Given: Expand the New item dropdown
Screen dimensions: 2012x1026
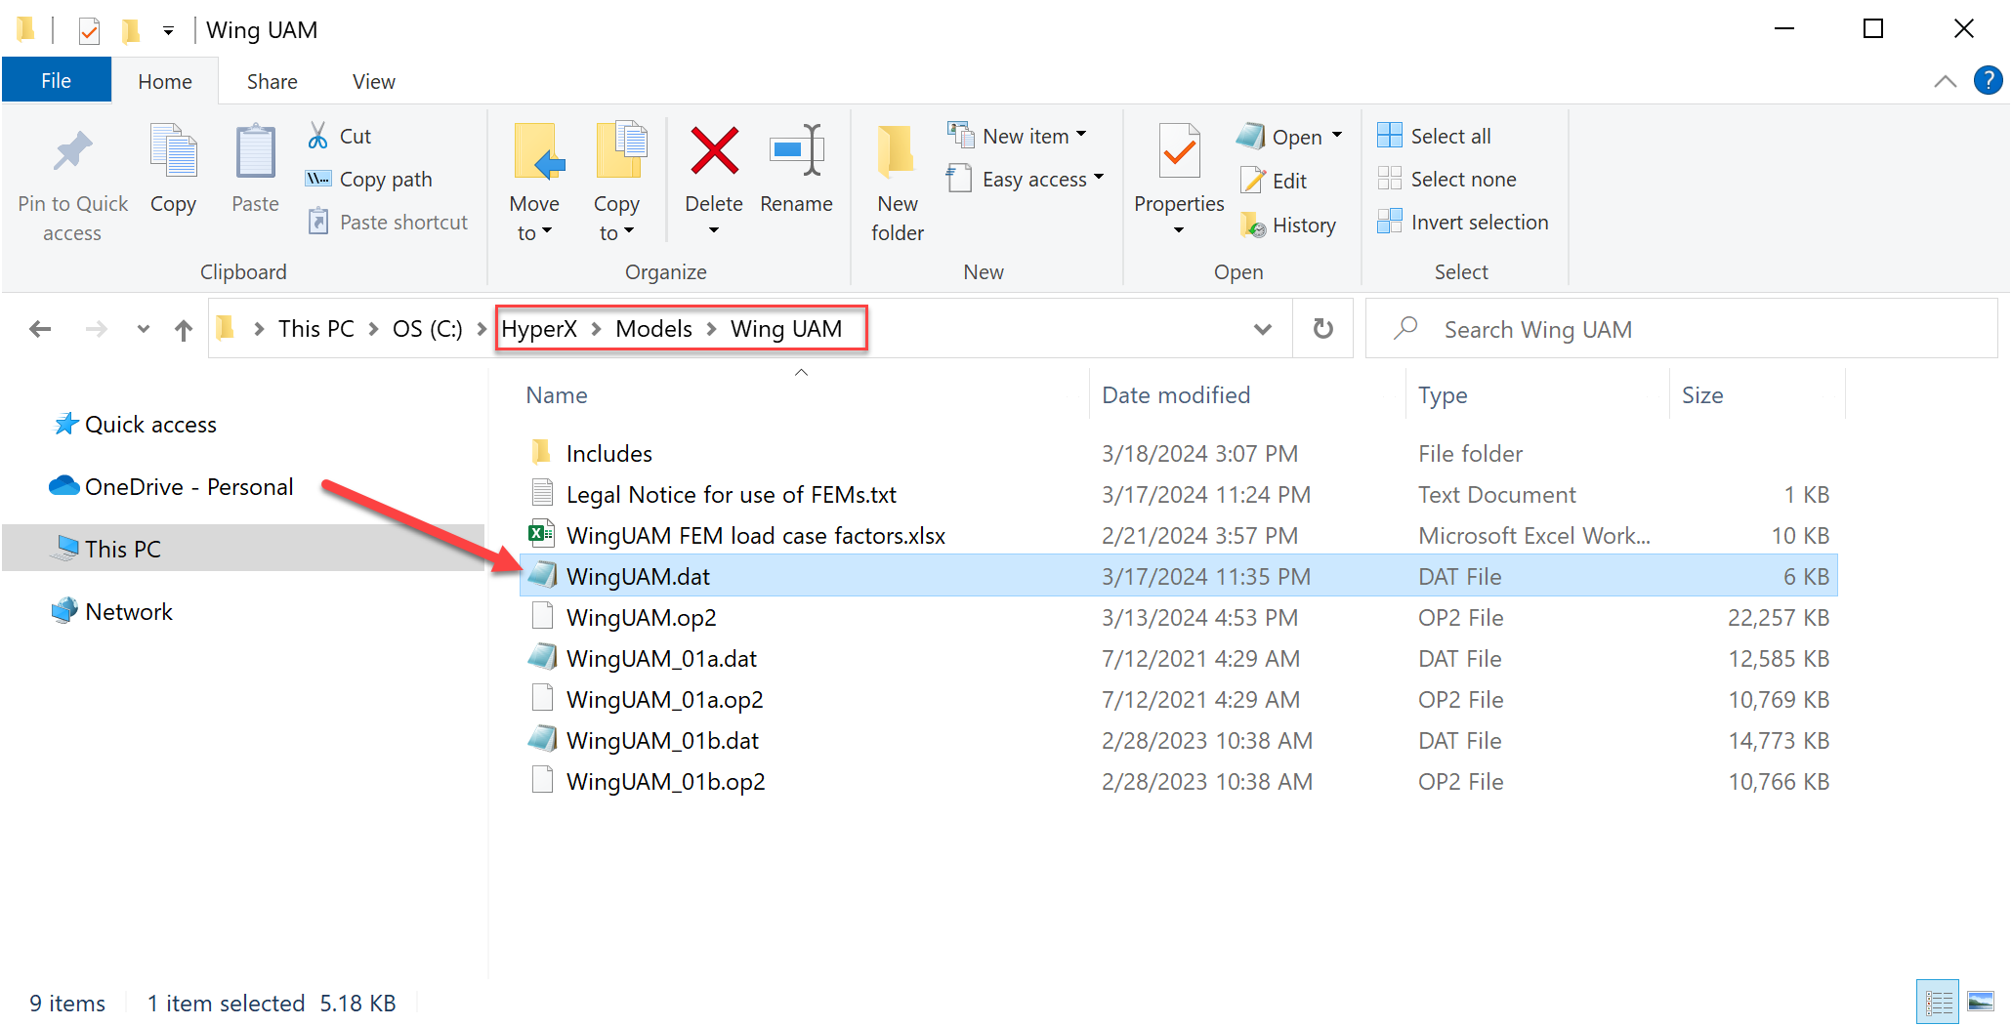Looking at the screenshot, I should click(1081, 135).
